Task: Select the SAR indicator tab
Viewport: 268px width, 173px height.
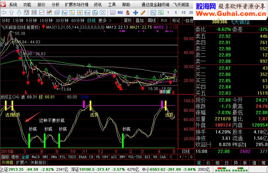Action: (x=163, y=157)
